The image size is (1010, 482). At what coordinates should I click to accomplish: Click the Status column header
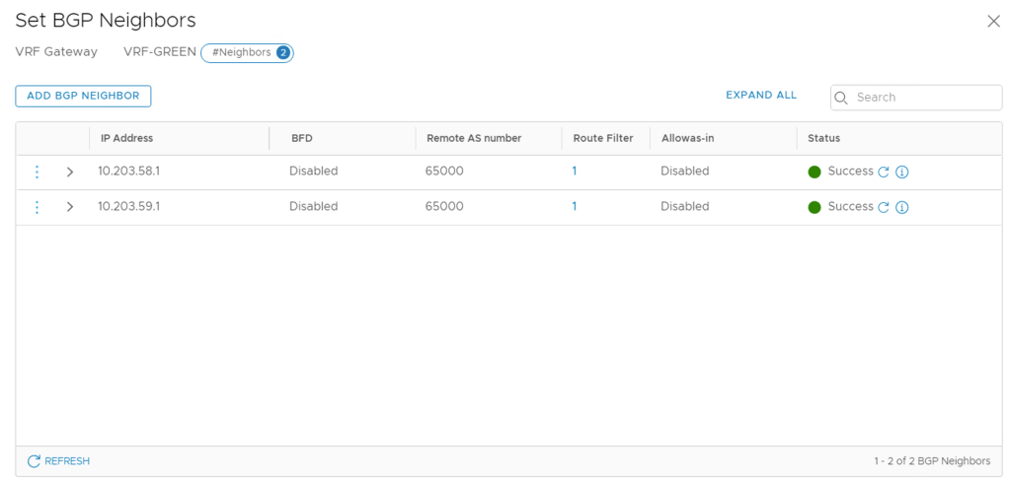823,138
